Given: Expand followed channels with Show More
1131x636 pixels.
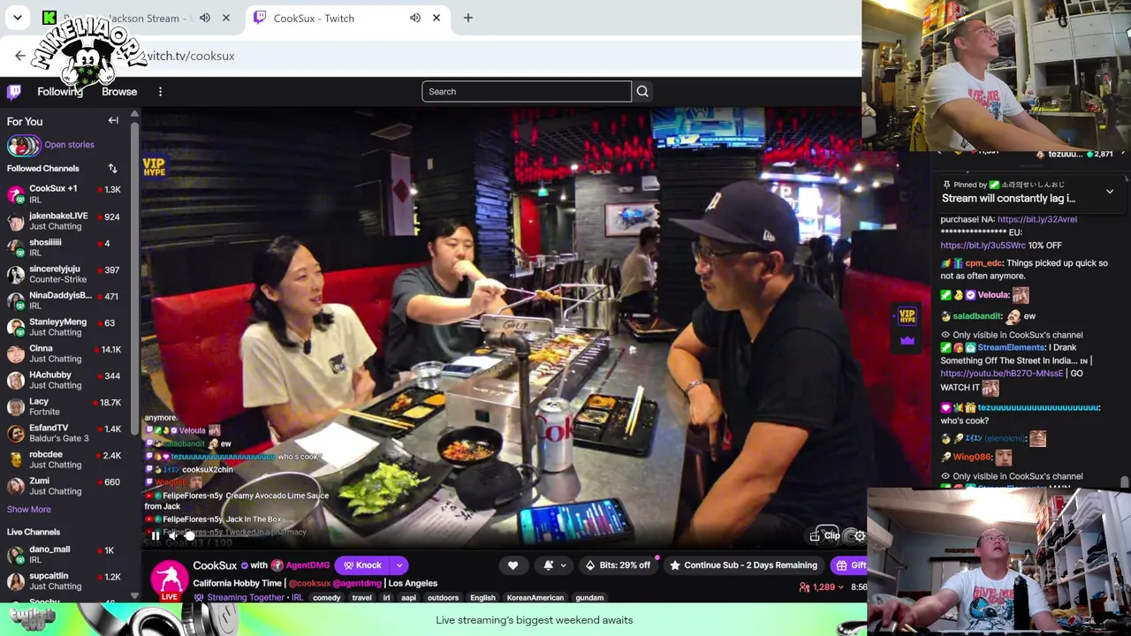Looking at the screenshot, I should point(29,510).
